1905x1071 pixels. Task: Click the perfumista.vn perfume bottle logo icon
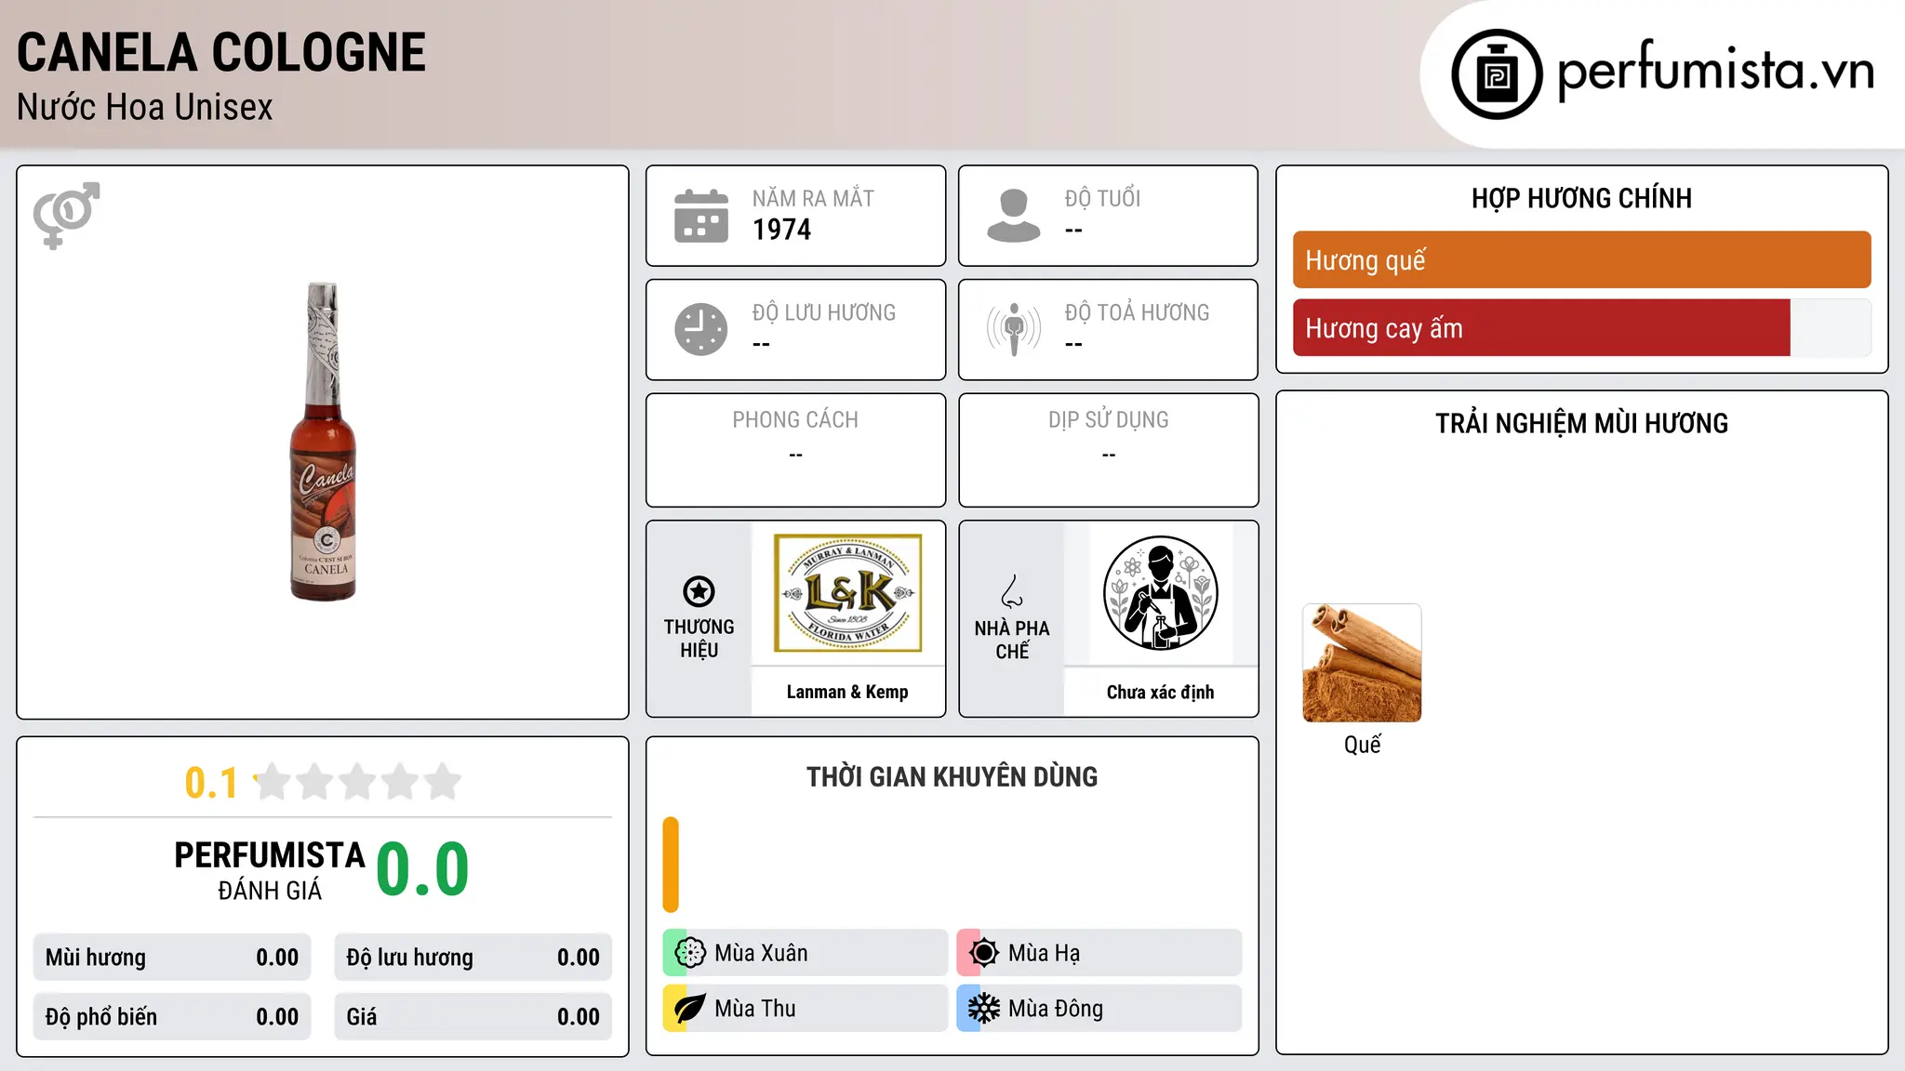tap(1497, 74)
